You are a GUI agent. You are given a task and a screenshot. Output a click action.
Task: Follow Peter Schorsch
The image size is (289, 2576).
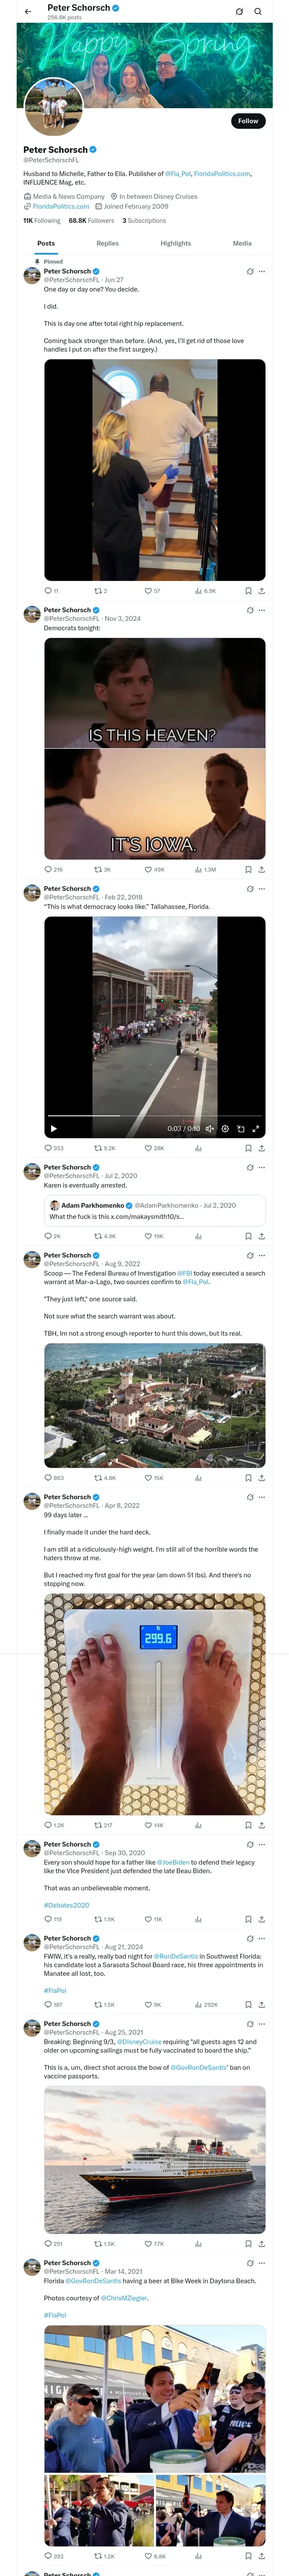[247, 121]
